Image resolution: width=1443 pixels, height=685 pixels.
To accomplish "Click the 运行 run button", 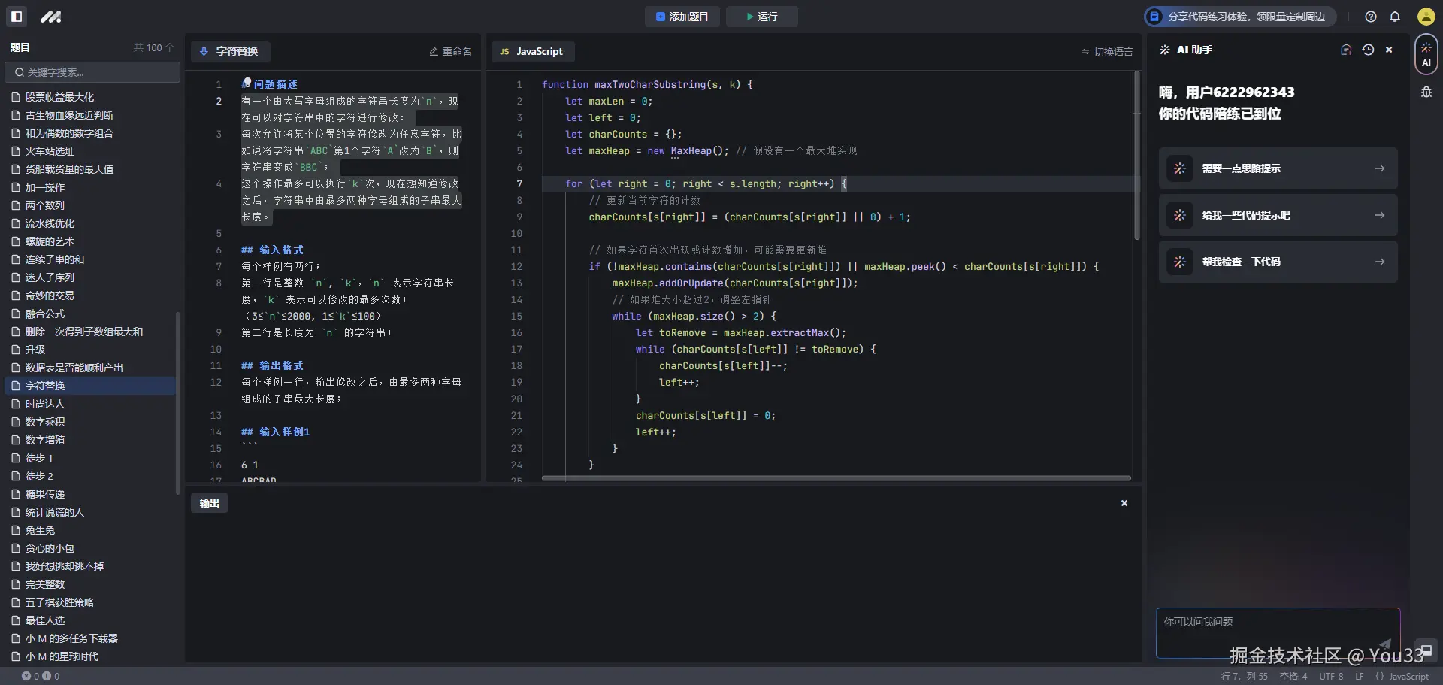I will coord(761,16).
